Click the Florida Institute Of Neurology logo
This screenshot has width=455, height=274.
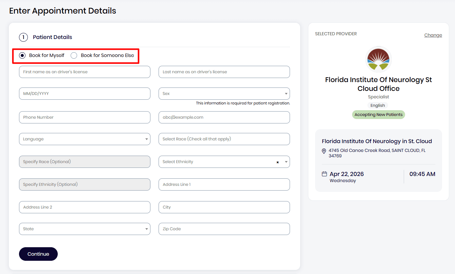pos(378,59)
